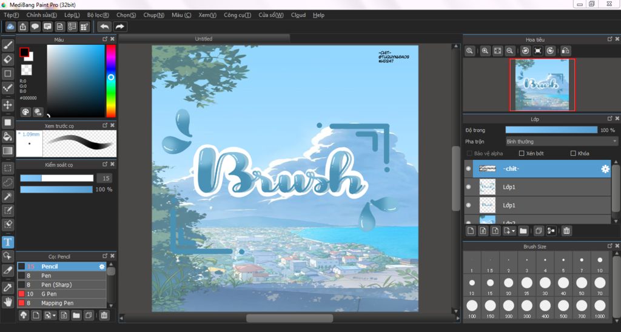The height and width of the screenshot is (332, 621).
Task: Create a new raster layer
Action: tap(471, 231)
